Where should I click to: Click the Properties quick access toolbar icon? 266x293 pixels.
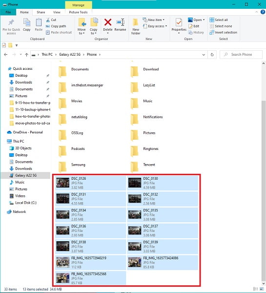point(4,45)
